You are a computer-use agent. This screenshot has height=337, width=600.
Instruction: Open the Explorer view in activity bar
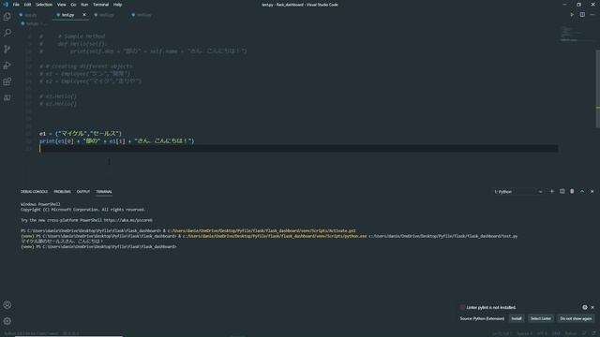pos(7,17)
